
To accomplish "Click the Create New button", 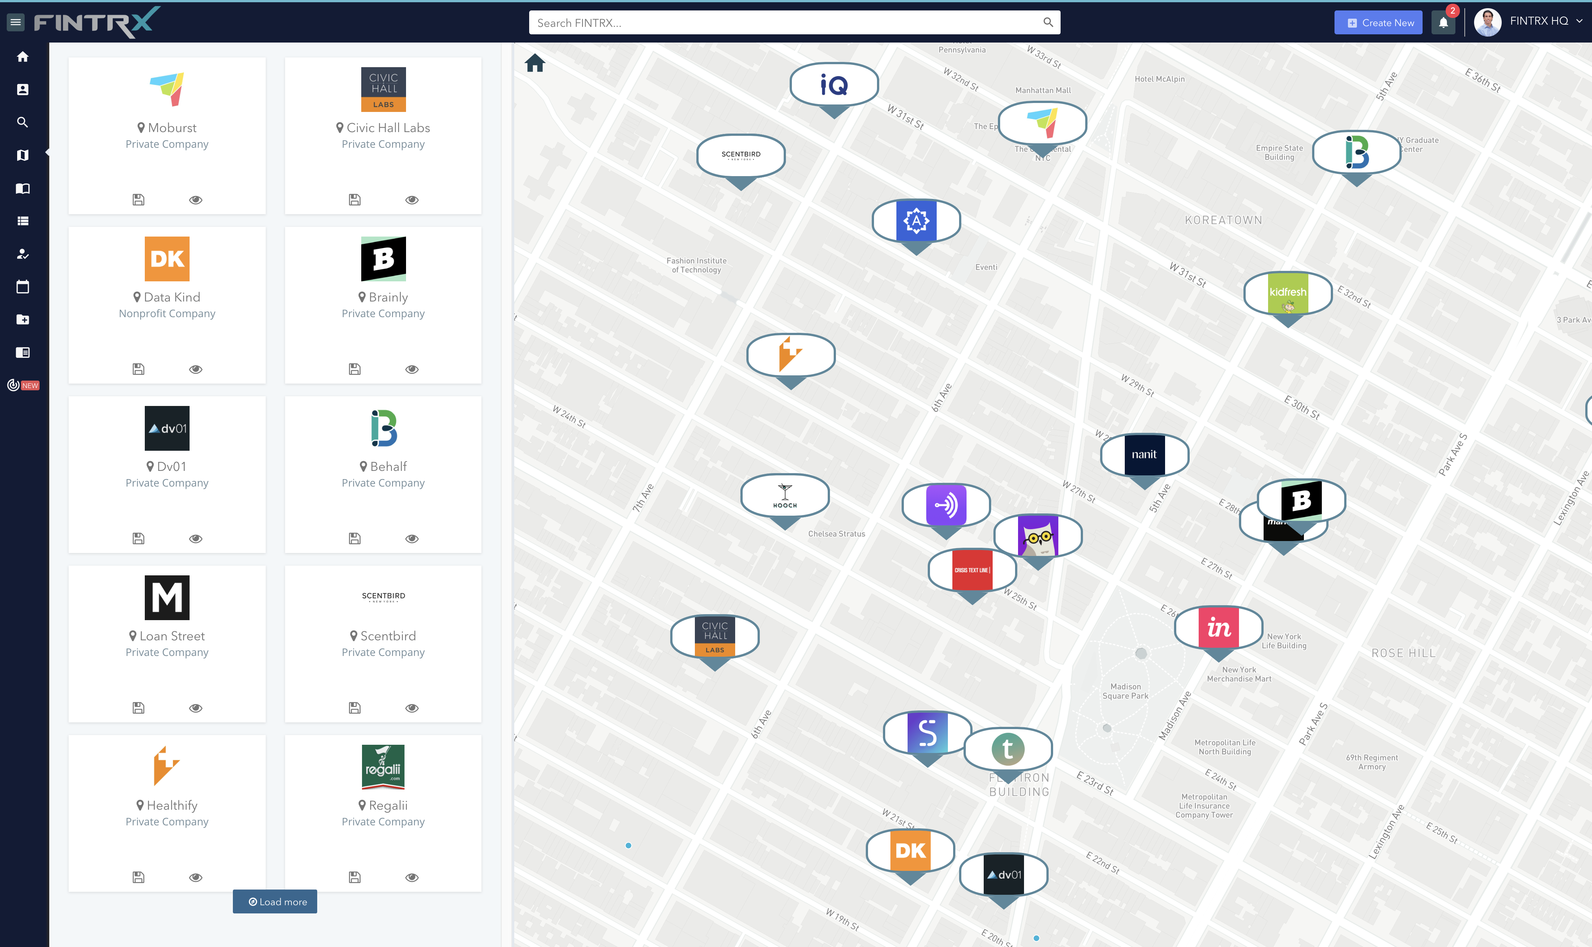I will pyautogui.click(x=1378, y=23).
